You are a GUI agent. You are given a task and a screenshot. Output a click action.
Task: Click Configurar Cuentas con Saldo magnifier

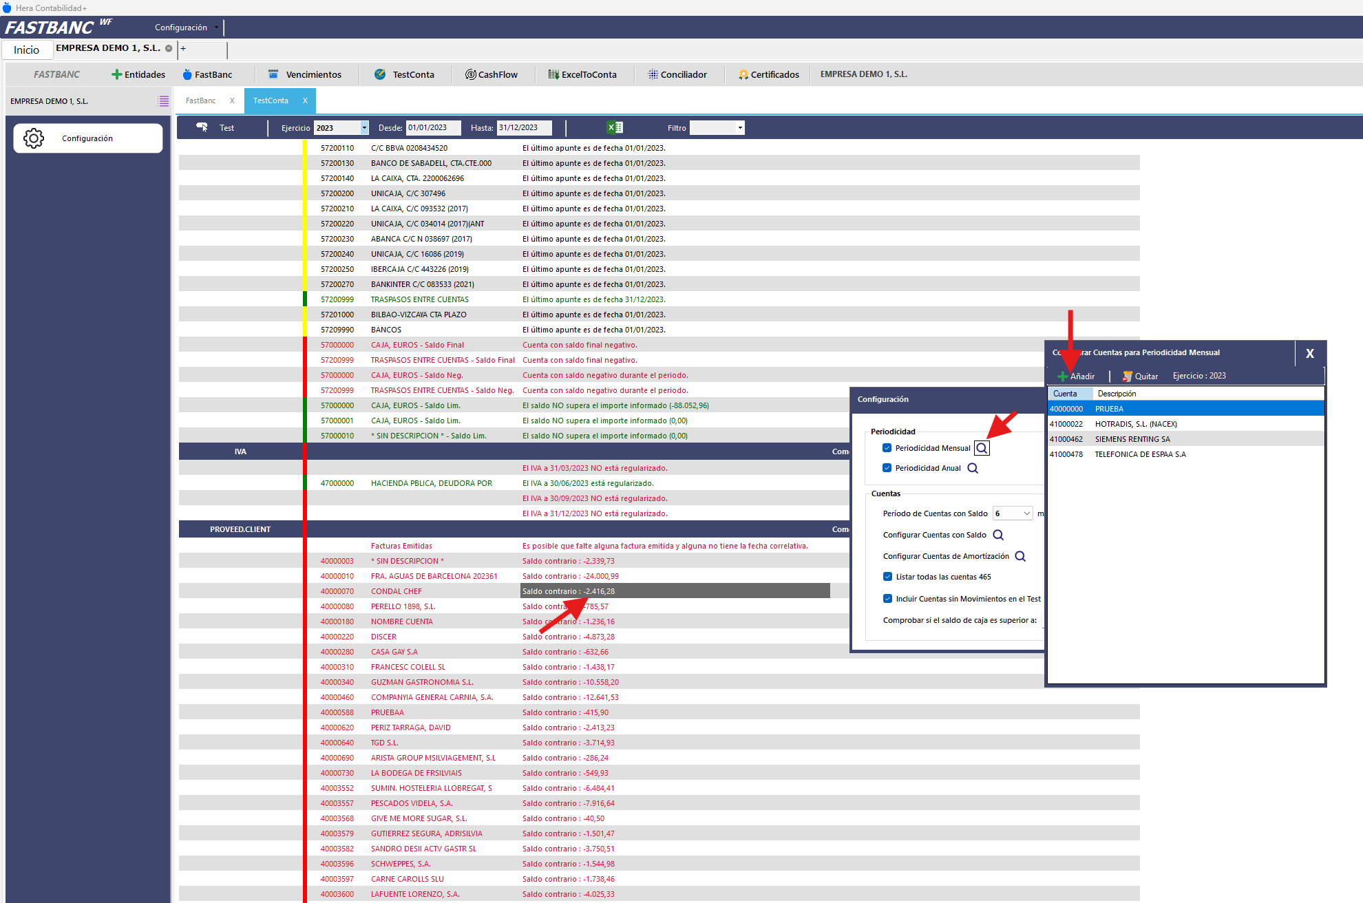998,535
